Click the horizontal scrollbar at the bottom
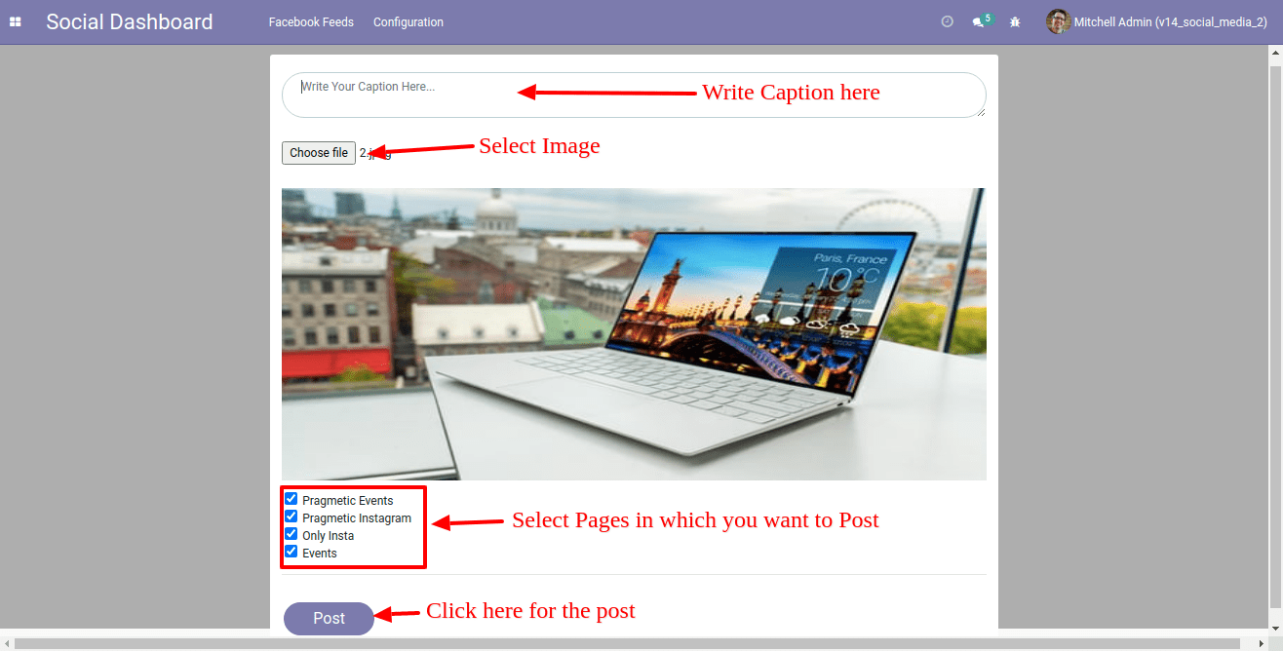This screenshot has width=1283, height=651. pyautogui.click(x=624, y=643)
